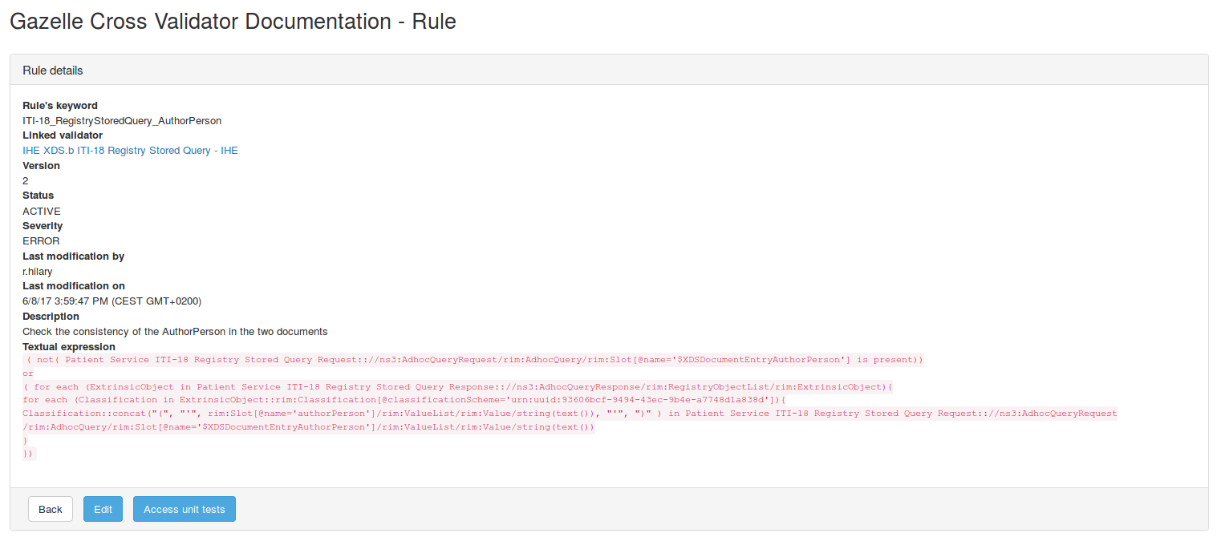Click the Back button
This screenshot has height=537, width=1217.
(51, 509)
